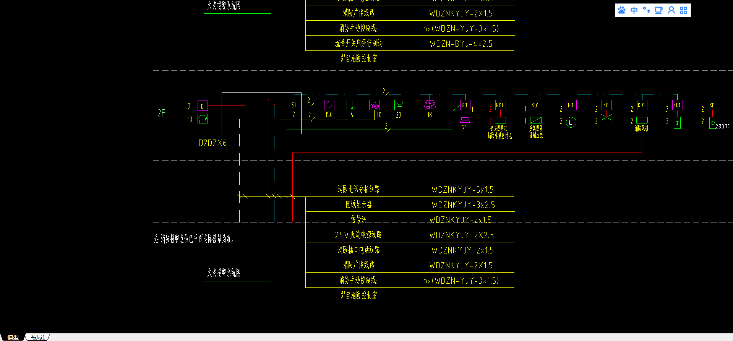
Task: Click the quantity 150 under smoke detector
Action: coord(329,115)
